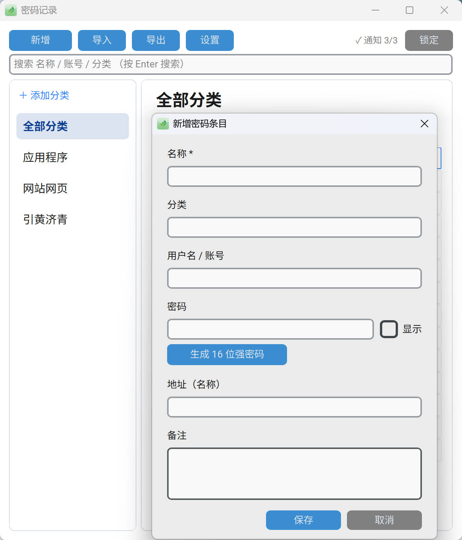Click 添加分类 to add a category

pos(44,95)
